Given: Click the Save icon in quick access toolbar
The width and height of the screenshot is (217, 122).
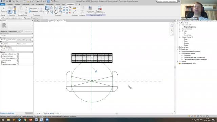Looking at the screenshot, I should click(10, 1).
